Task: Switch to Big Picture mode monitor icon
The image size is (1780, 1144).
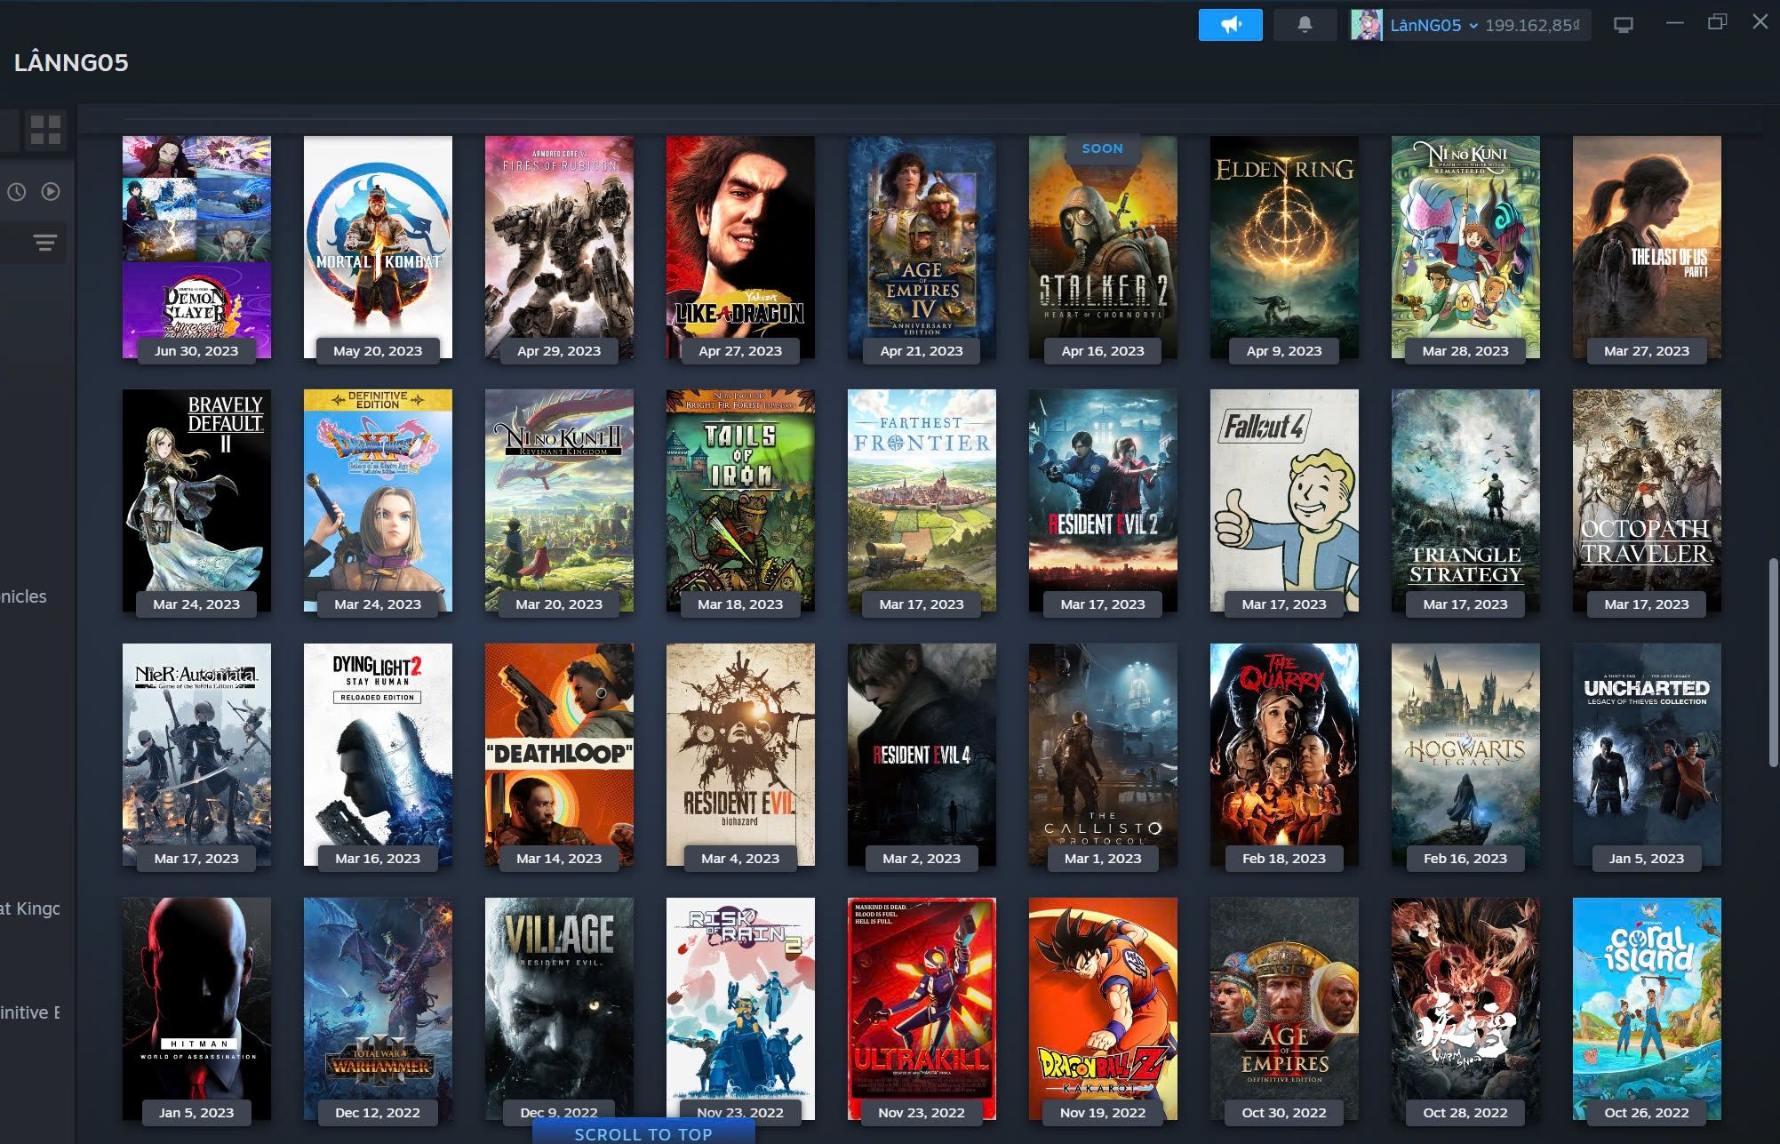Action: [x=1623, y=25]
